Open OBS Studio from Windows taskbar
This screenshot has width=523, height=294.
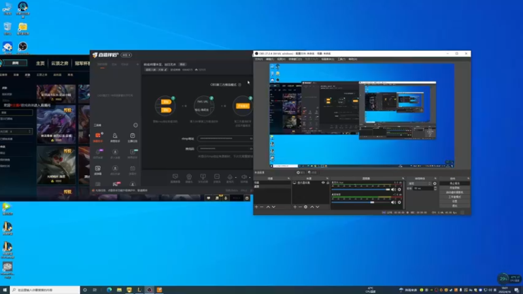coord(150,290)
